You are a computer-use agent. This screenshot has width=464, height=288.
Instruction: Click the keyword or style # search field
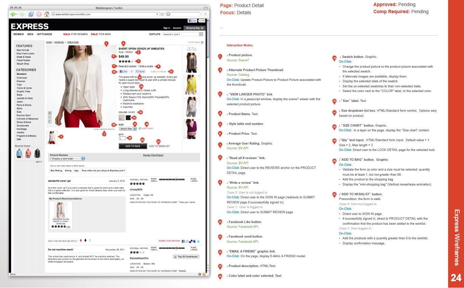(x=181, y=34)
